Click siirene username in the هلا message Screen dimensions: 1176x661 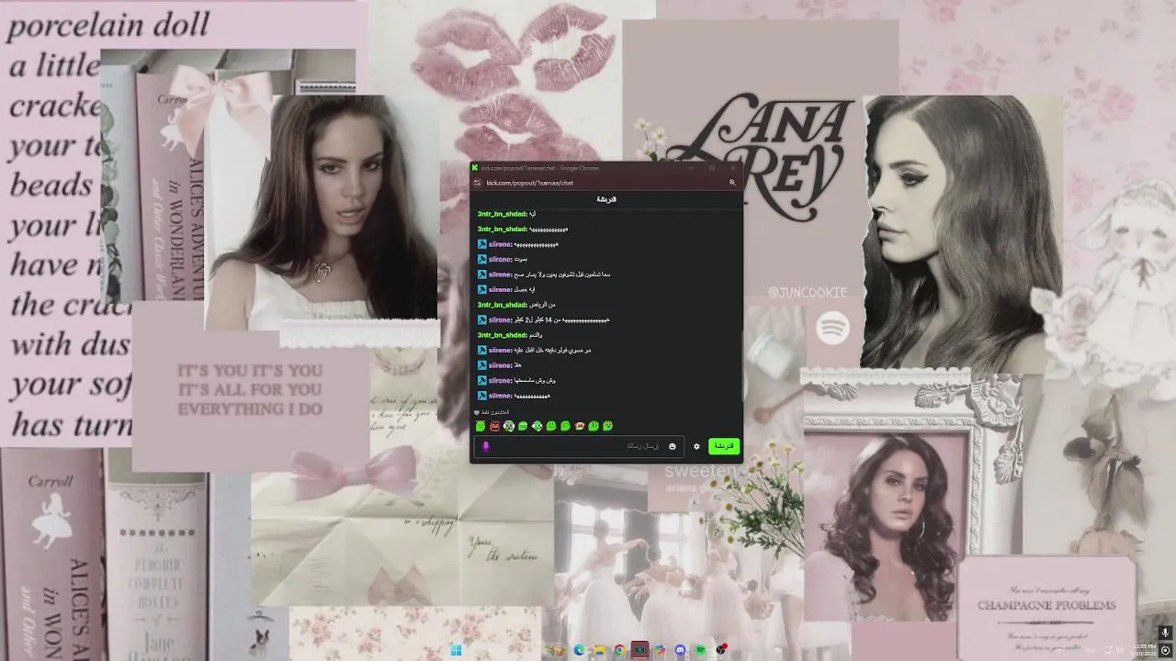tap(500, 365)
